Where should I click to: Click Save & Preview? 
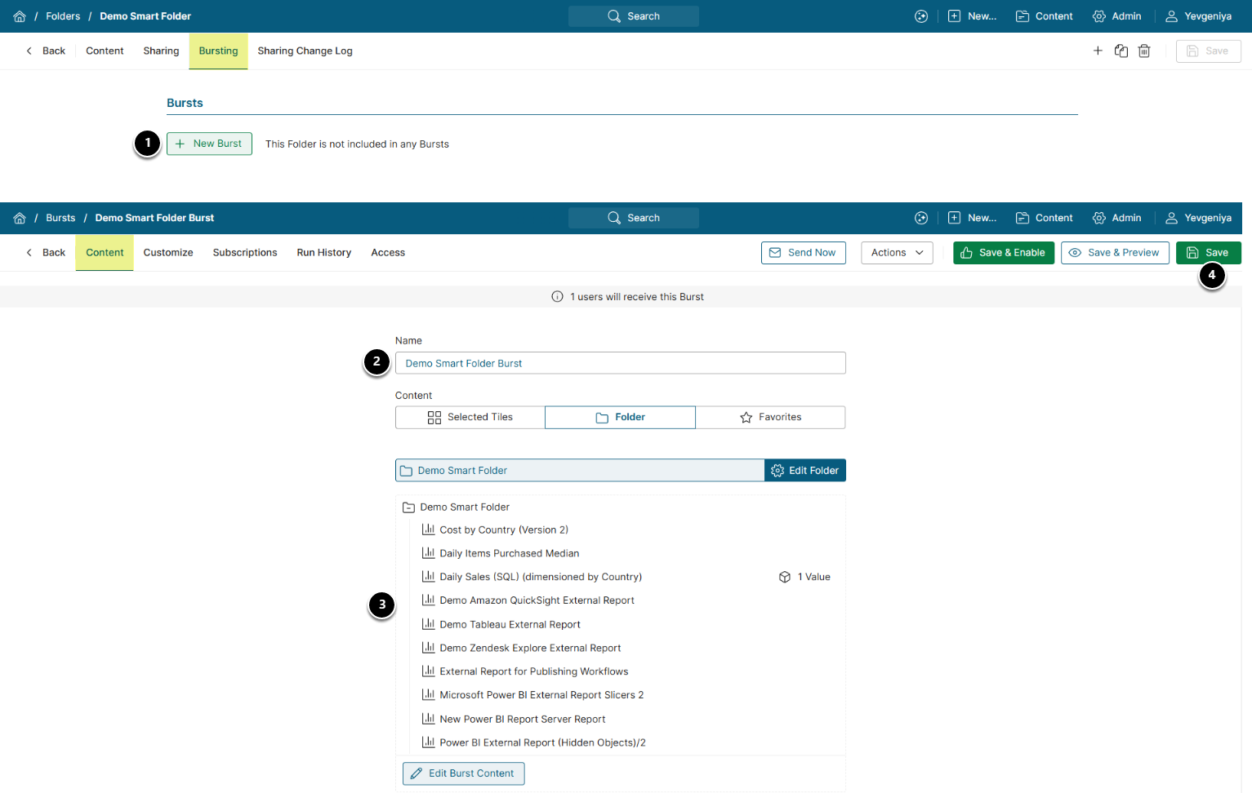tap(1115, 253)
